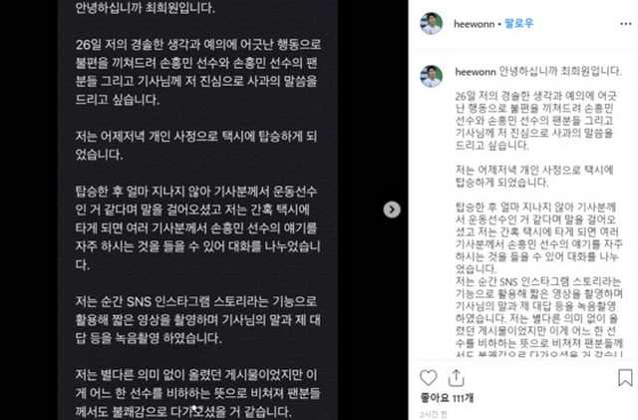
Task: Click image greeting line 안녕하십니까 최희원입니다
Action: [x=145, y=8]
